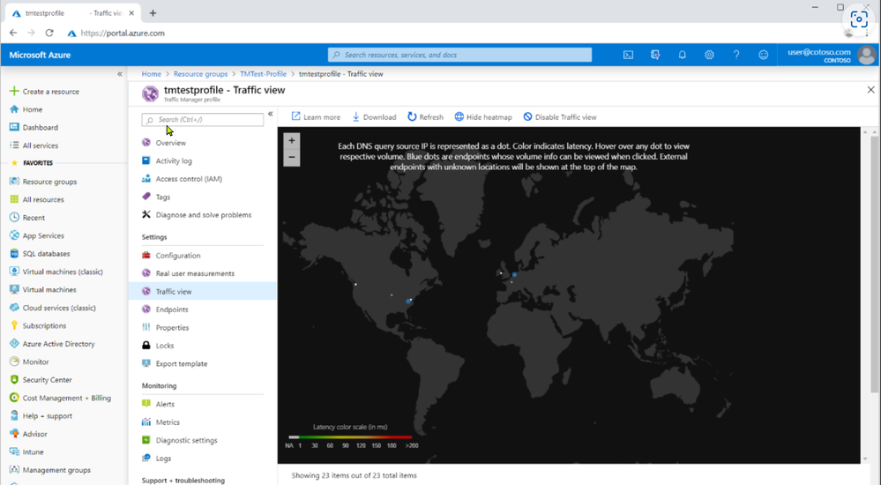Disable Traffic view
The width and height of the screenshot is (881, 485).
coord(560,117)
